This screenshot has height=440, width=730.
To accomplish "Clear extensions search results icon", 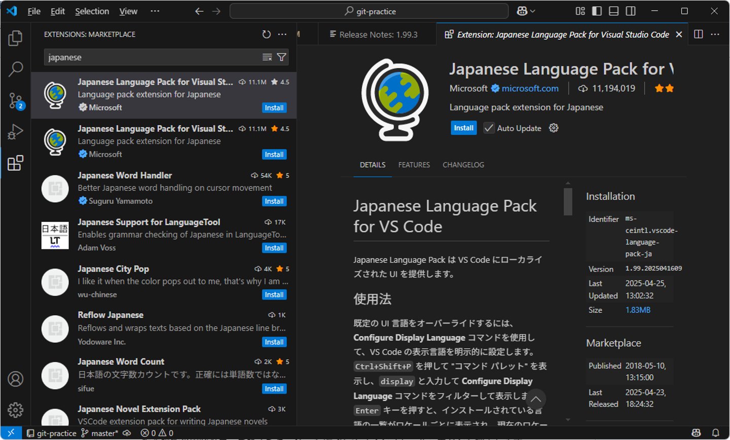I will click(267, 57).
